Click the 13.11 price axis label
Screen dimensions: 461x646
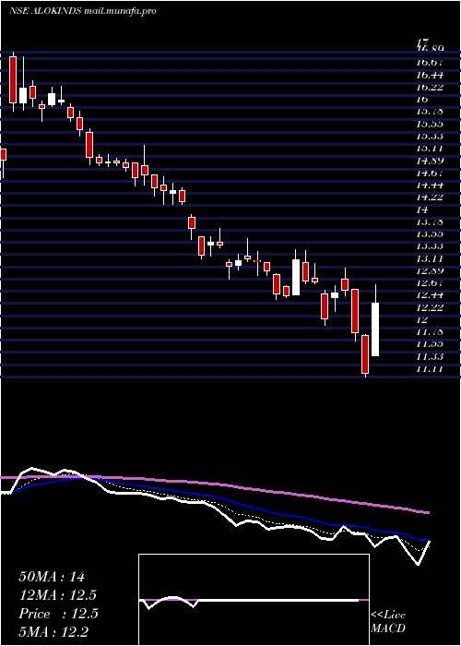[x=430, y=258]
